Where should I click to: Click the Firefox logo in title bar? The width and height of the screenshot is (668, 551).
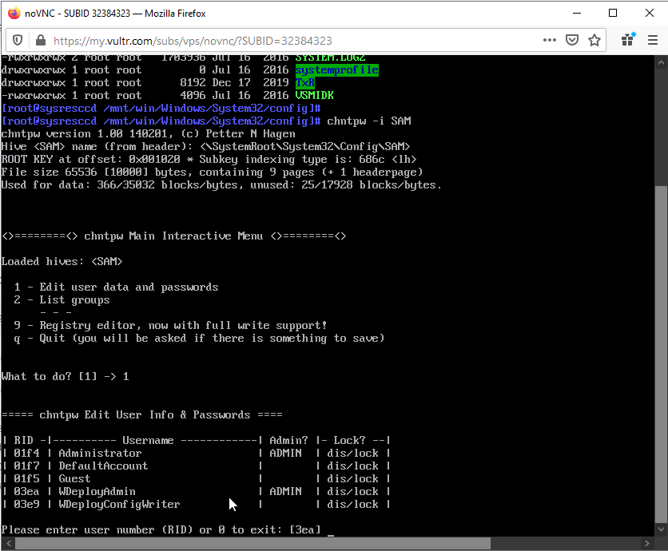14,14
